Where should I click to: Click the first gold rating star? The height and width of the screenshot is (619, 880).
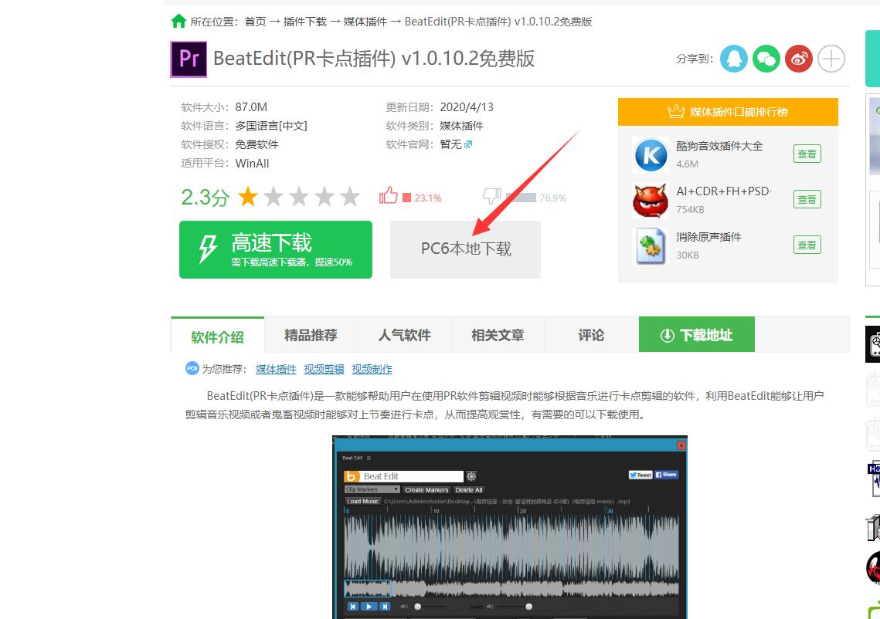(248, 197)
